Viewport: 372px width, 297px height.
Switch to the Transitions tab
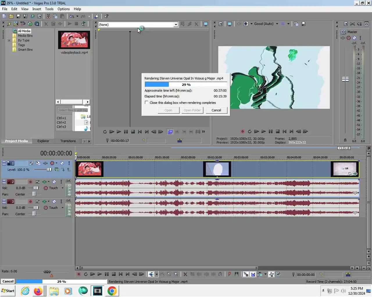[x=68, y=141]
